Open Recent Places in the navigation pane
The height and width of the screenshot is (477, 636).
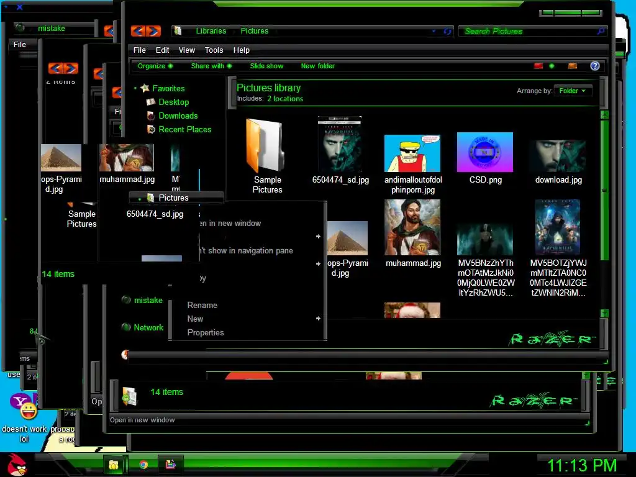pos(185,129)
